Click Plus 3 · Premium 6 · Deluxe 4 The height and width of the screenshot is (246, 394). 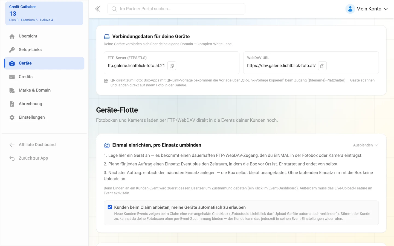point(31,20)
